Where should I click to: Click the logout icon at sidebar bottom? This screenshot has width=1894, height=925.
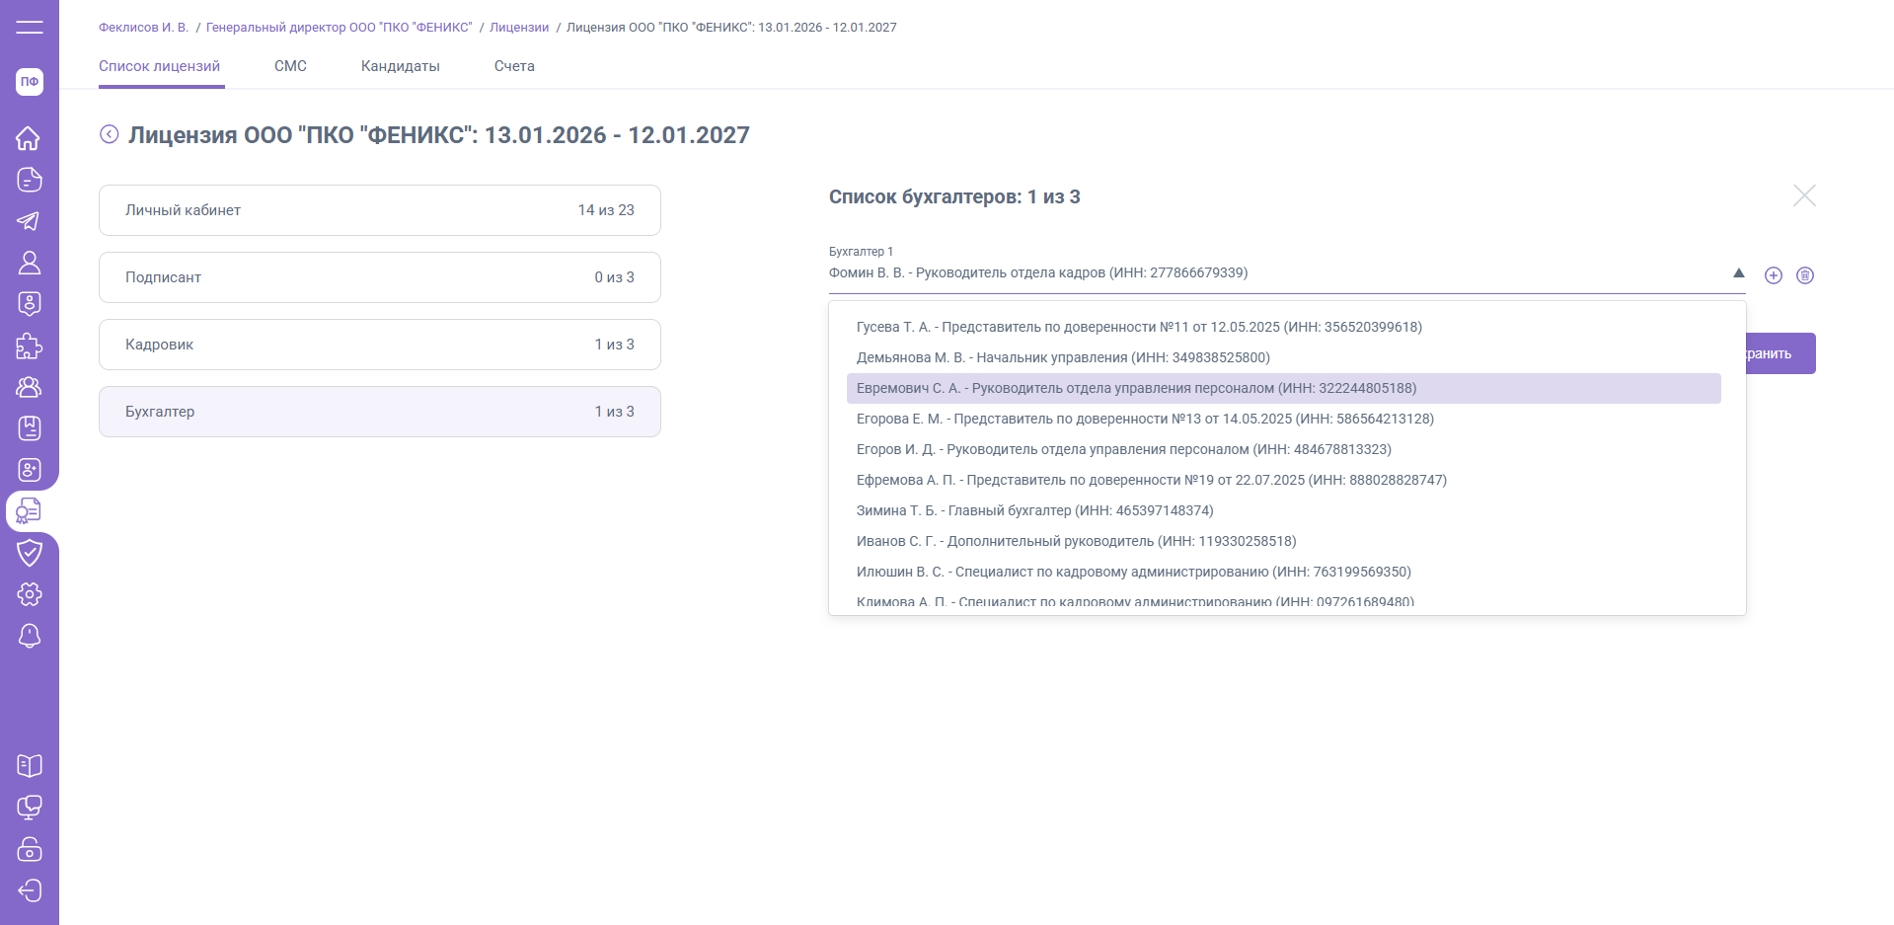pyautogui.click(x=30, y=890)
